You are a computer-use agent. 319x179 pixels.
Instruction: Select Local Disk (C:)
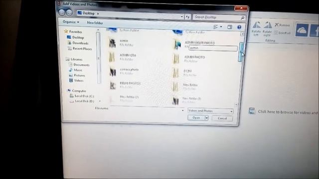point(82,96)
